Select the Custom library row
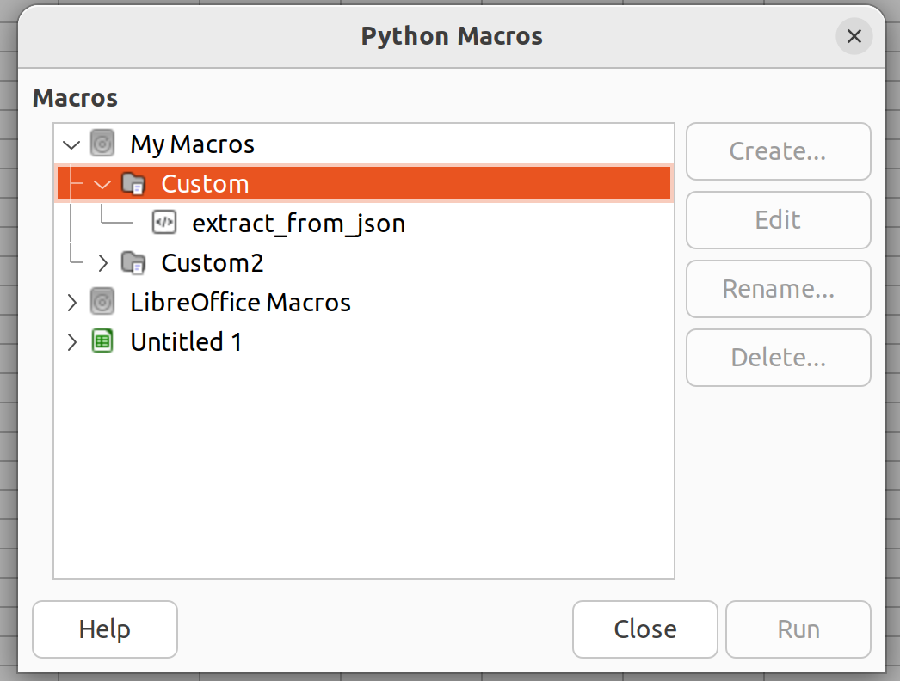900x681 pixels. (364, 184)
